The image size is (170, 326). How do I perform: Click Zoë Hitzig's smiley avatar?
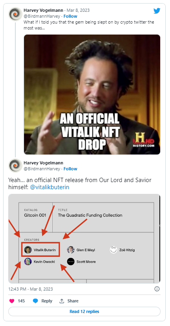pos(114,250)
